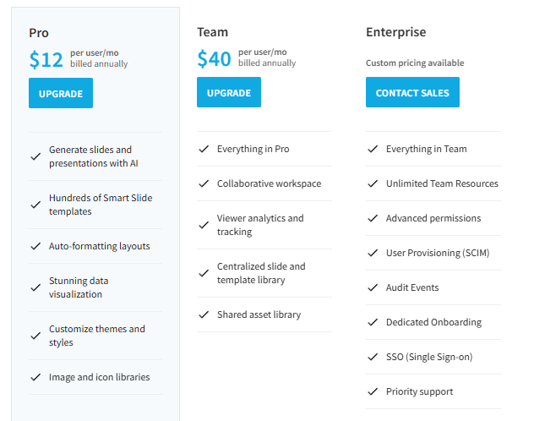Click checkmark next to Audit Events

[373, 287]
